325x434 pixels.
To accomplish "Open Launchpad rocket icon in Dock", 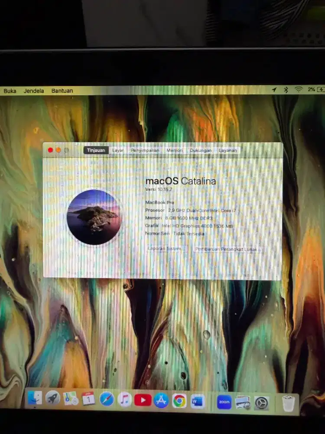I will pos(52,398).
